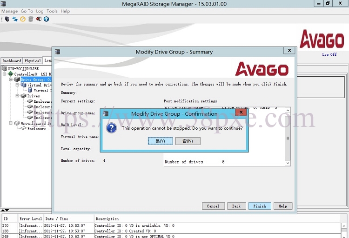The width and height of the screenshot is (349, 238).
Task: Click the Enclosure icon under Unconfigured Drives
Action: pyautogui.click(x=24, y=128)
